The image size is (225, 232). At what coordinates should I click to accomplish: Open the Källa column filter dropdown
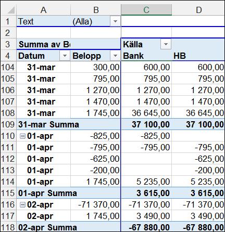tap(166, 44)
